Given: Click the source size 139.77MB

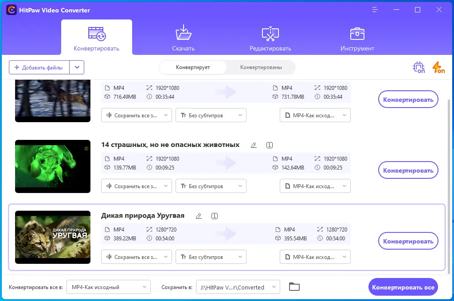Looking at the screenshot, I should pyautogui.click(x=125, y=168).
